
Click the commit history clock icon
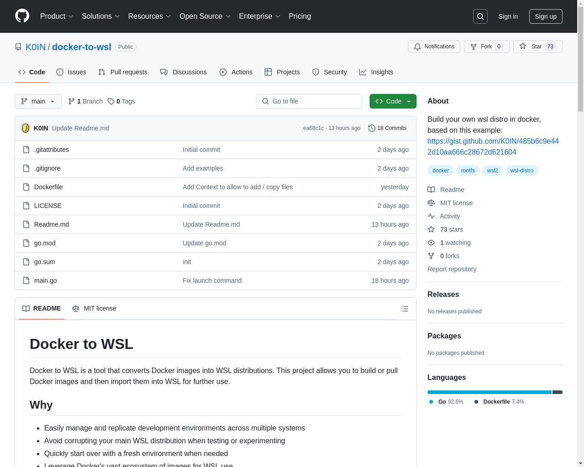click(372, 128)
